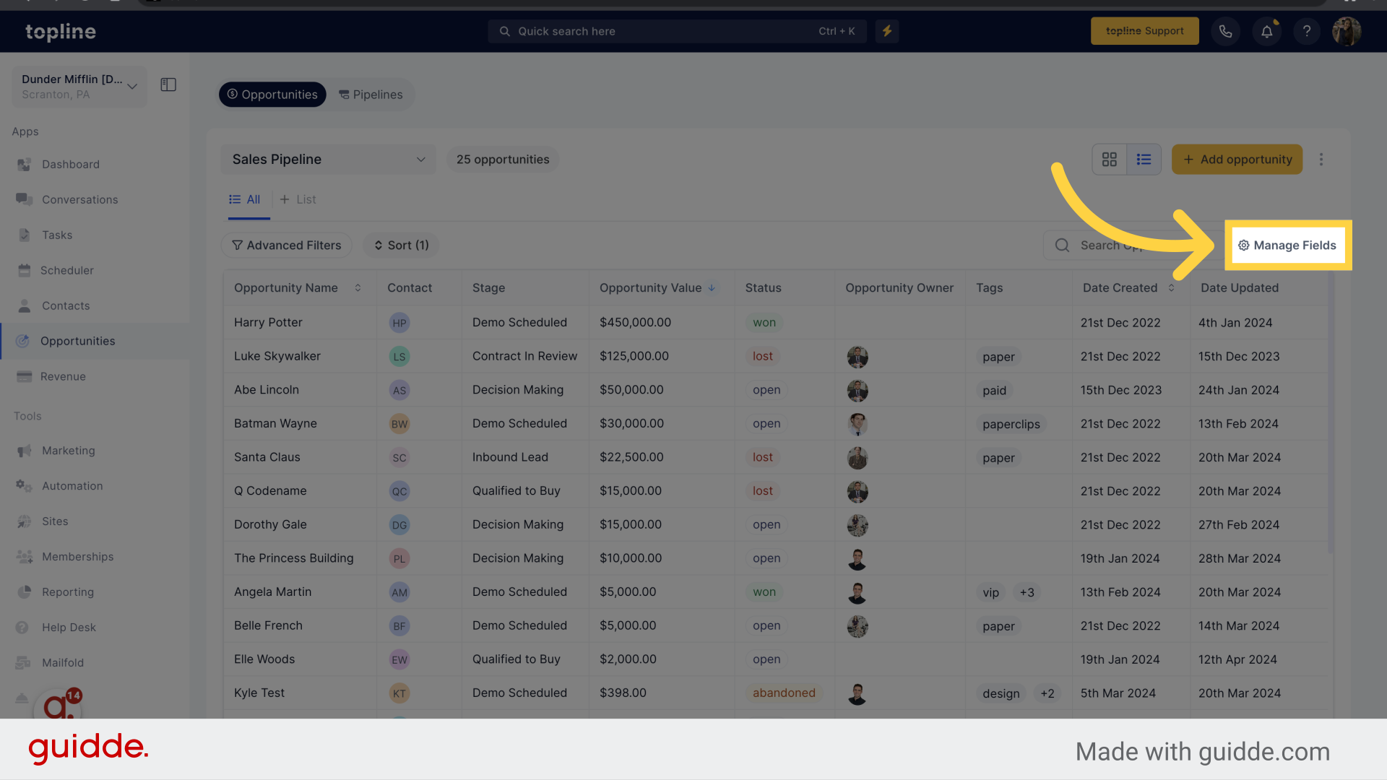This screenshot has width=1387, height=780.
Task: Switch to board grid view
Action: (x=1110, y=160)
